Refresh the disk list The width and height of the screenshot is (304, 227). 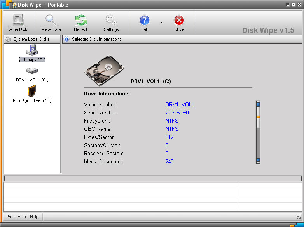point(81,20)
